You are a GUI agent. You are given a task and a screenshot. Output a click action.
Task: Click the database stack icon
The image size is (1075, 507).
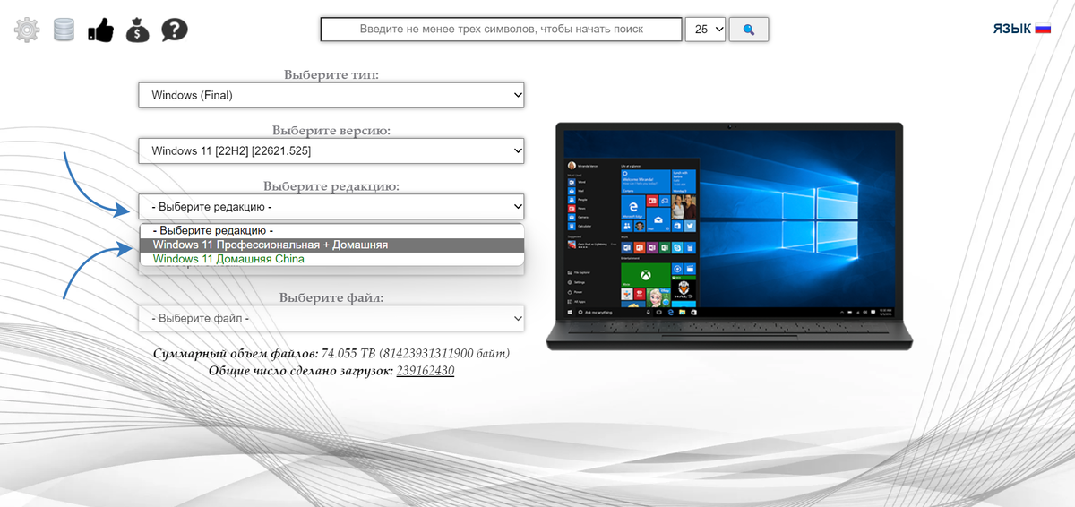tap(64, 30)
